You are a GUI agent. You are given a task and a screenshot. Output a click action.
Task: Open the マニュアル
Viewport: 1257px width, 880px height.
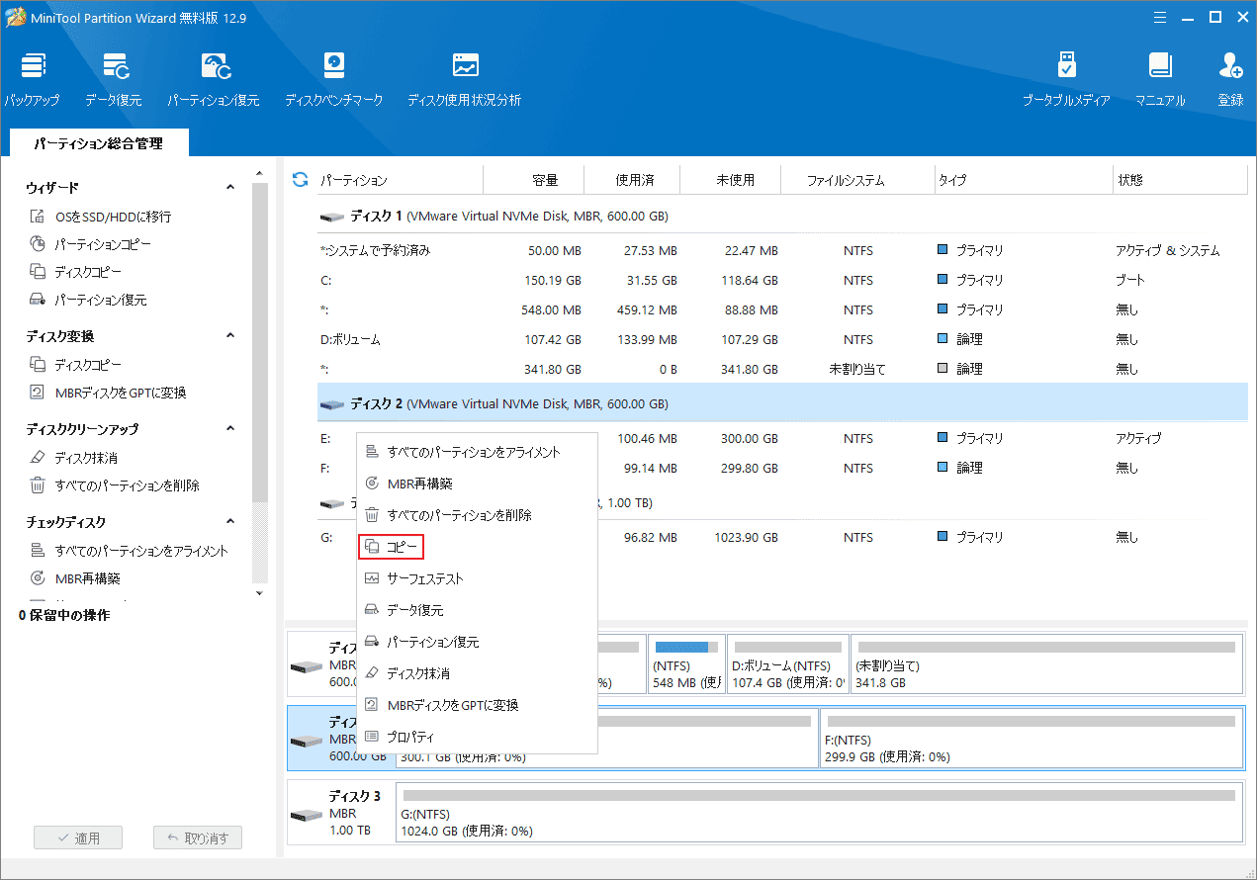pyautogui.click(x=1160, y=79)
